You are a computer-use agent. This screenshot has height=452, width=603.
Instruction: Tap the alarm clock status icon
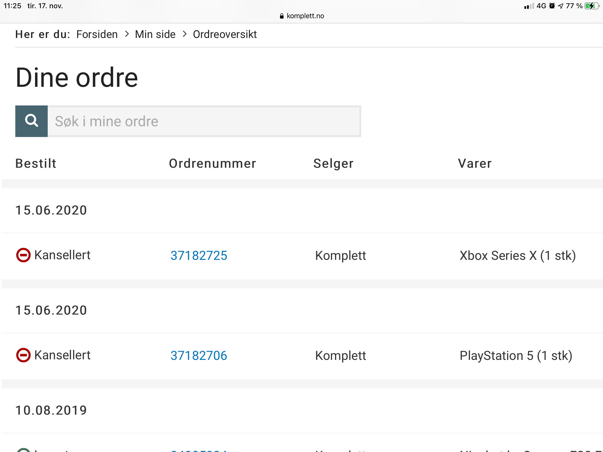click(552, 6)
